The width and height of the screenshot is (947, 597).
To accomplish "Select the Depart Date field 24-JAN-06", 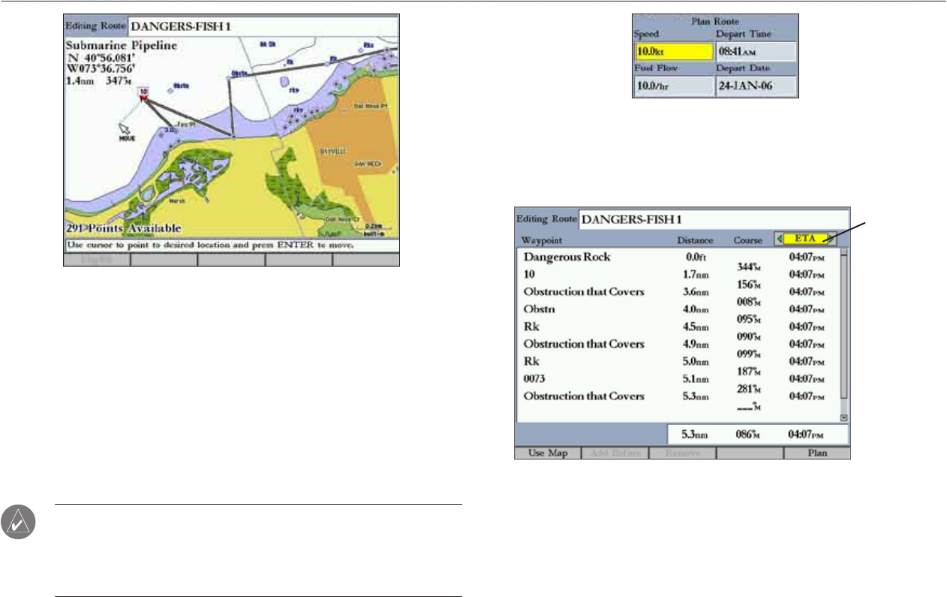I will click(756, 86).
